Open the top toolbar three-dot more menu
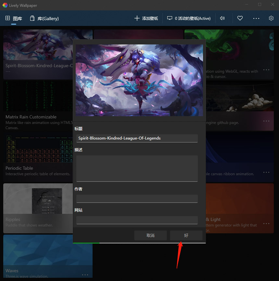 256,18
